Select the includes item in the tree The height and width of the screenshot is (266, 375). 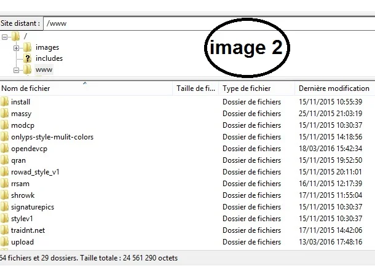click(x=49, y=58)
